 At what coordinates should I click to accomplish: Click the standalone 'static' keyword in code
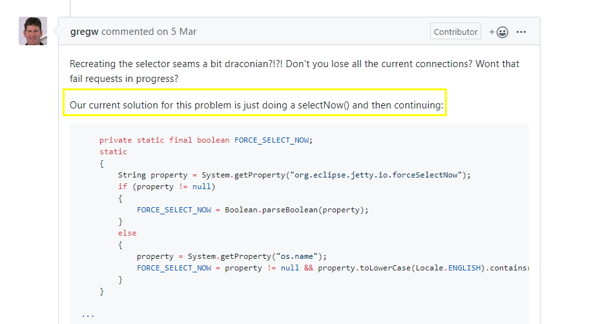pyautogui.click(x=113, y=152)
